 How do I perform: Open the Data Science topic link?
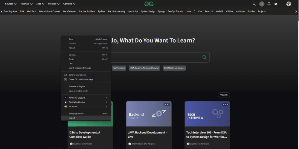pyautogui.click(x=69, y=11)
